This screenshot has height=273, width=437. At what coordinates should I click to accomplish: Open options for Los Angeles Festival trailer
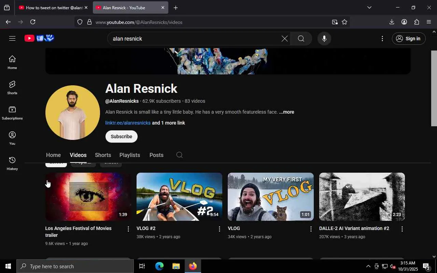click(128, 229)
